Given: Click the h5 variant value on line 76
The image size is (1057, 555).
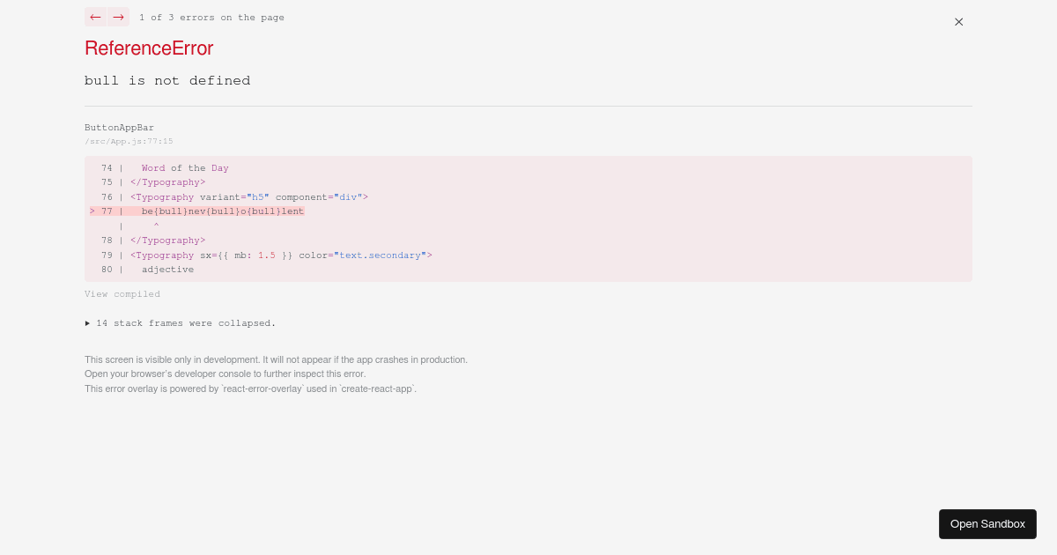Looking at the screenshot, I should tap(257, 197).
